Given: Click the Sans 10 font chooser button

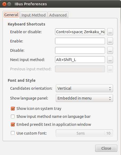Looking at the screenshot, I should [84, 133].
